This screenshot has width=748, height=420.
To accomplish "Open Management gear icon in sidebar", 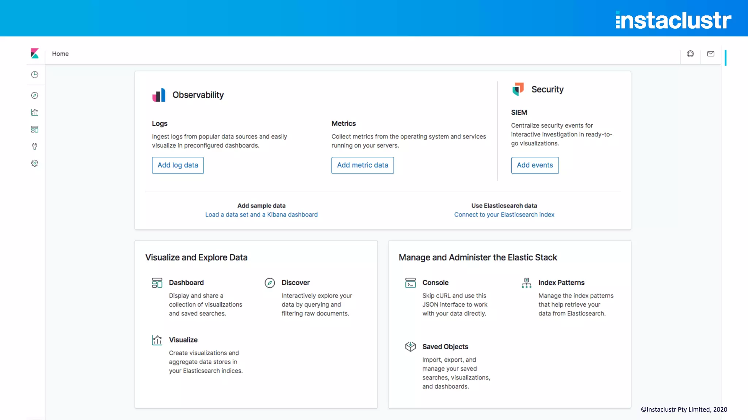I will point(35,163).
